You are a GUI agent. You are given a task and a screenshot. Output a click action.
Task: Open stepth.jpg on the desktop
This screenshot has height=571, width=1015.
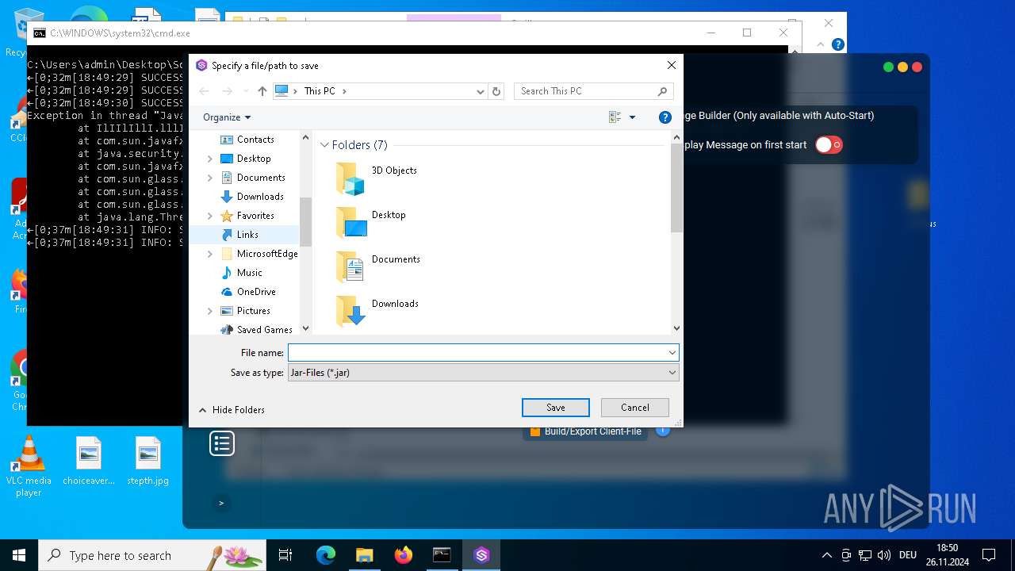point(148,461)
